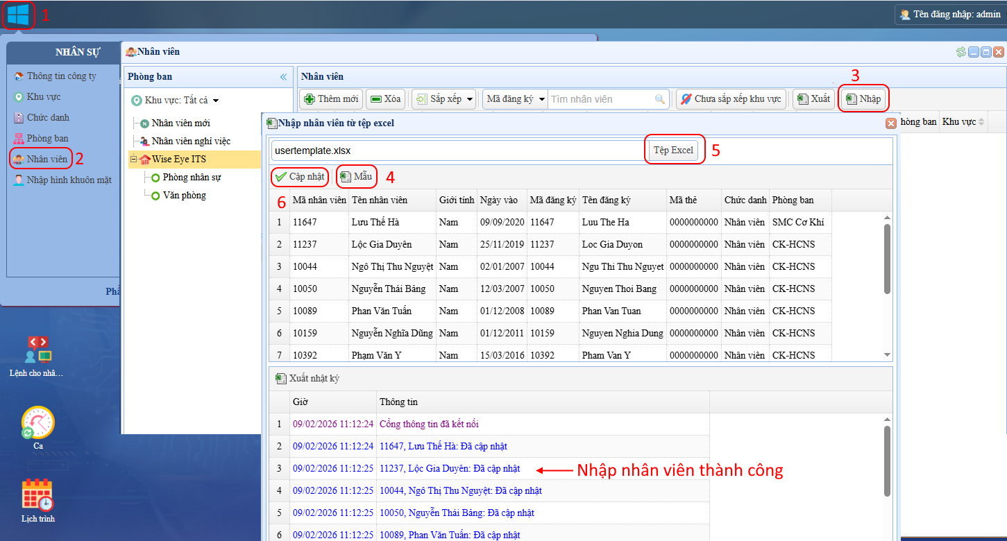Select Nhân viên in the NHÂN SỰ menu
Viewport: 1007px width, 541px height.
pyautogui.click(x=40, y=158)
